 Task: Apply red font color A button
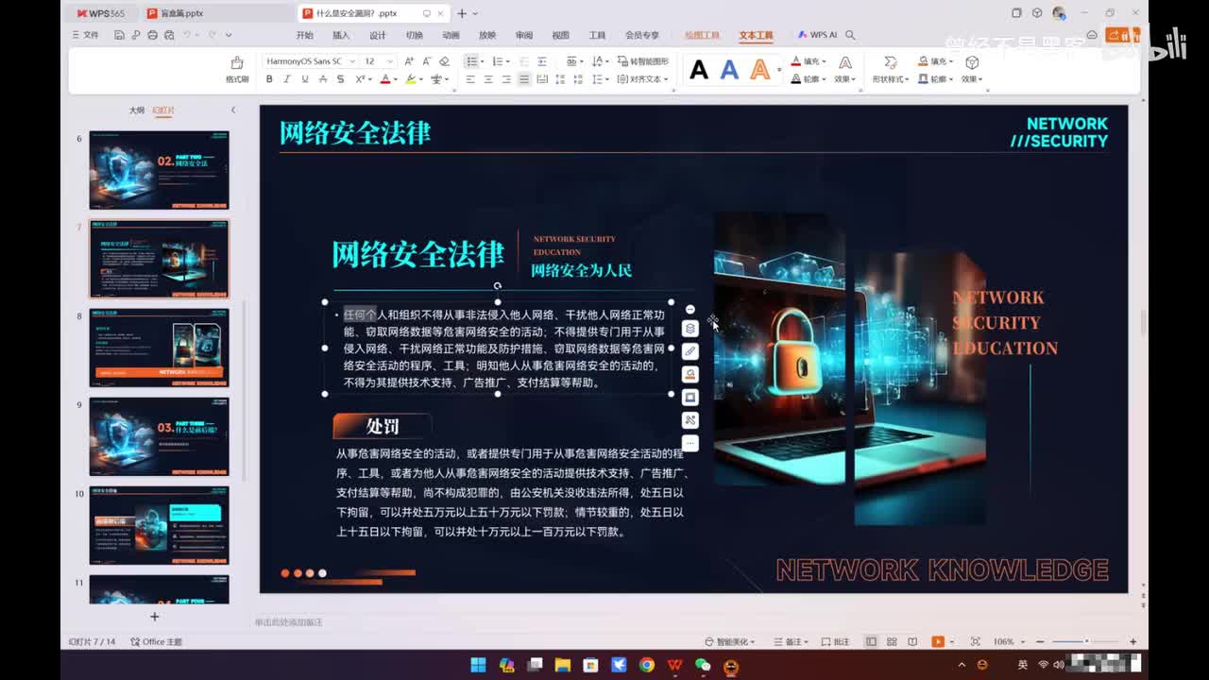coord(384,79)
